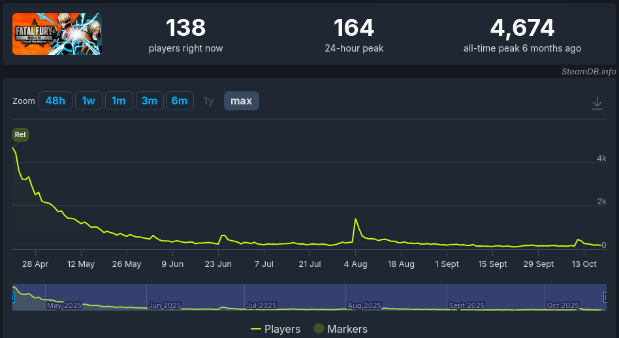
Task: Set zoom to 6m
Action: tap(180, 100)
